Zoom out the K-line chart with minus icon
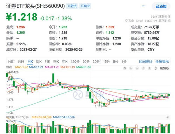 coord(137,68)
